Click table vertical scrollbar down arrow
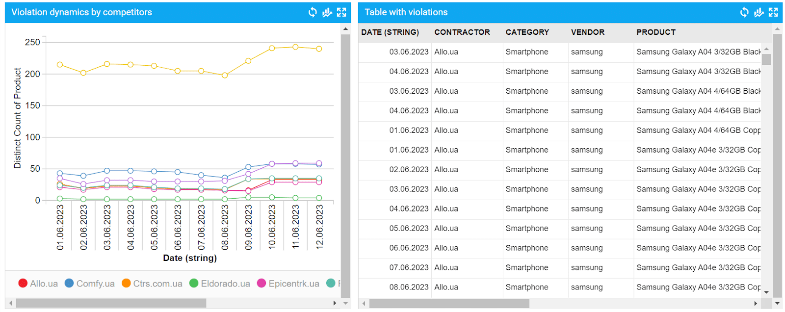785x312 pixels. click(x=766, y=292)
